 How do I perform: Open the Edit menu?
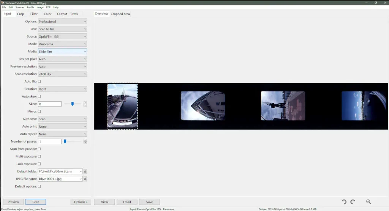click(x=11, y=7)
